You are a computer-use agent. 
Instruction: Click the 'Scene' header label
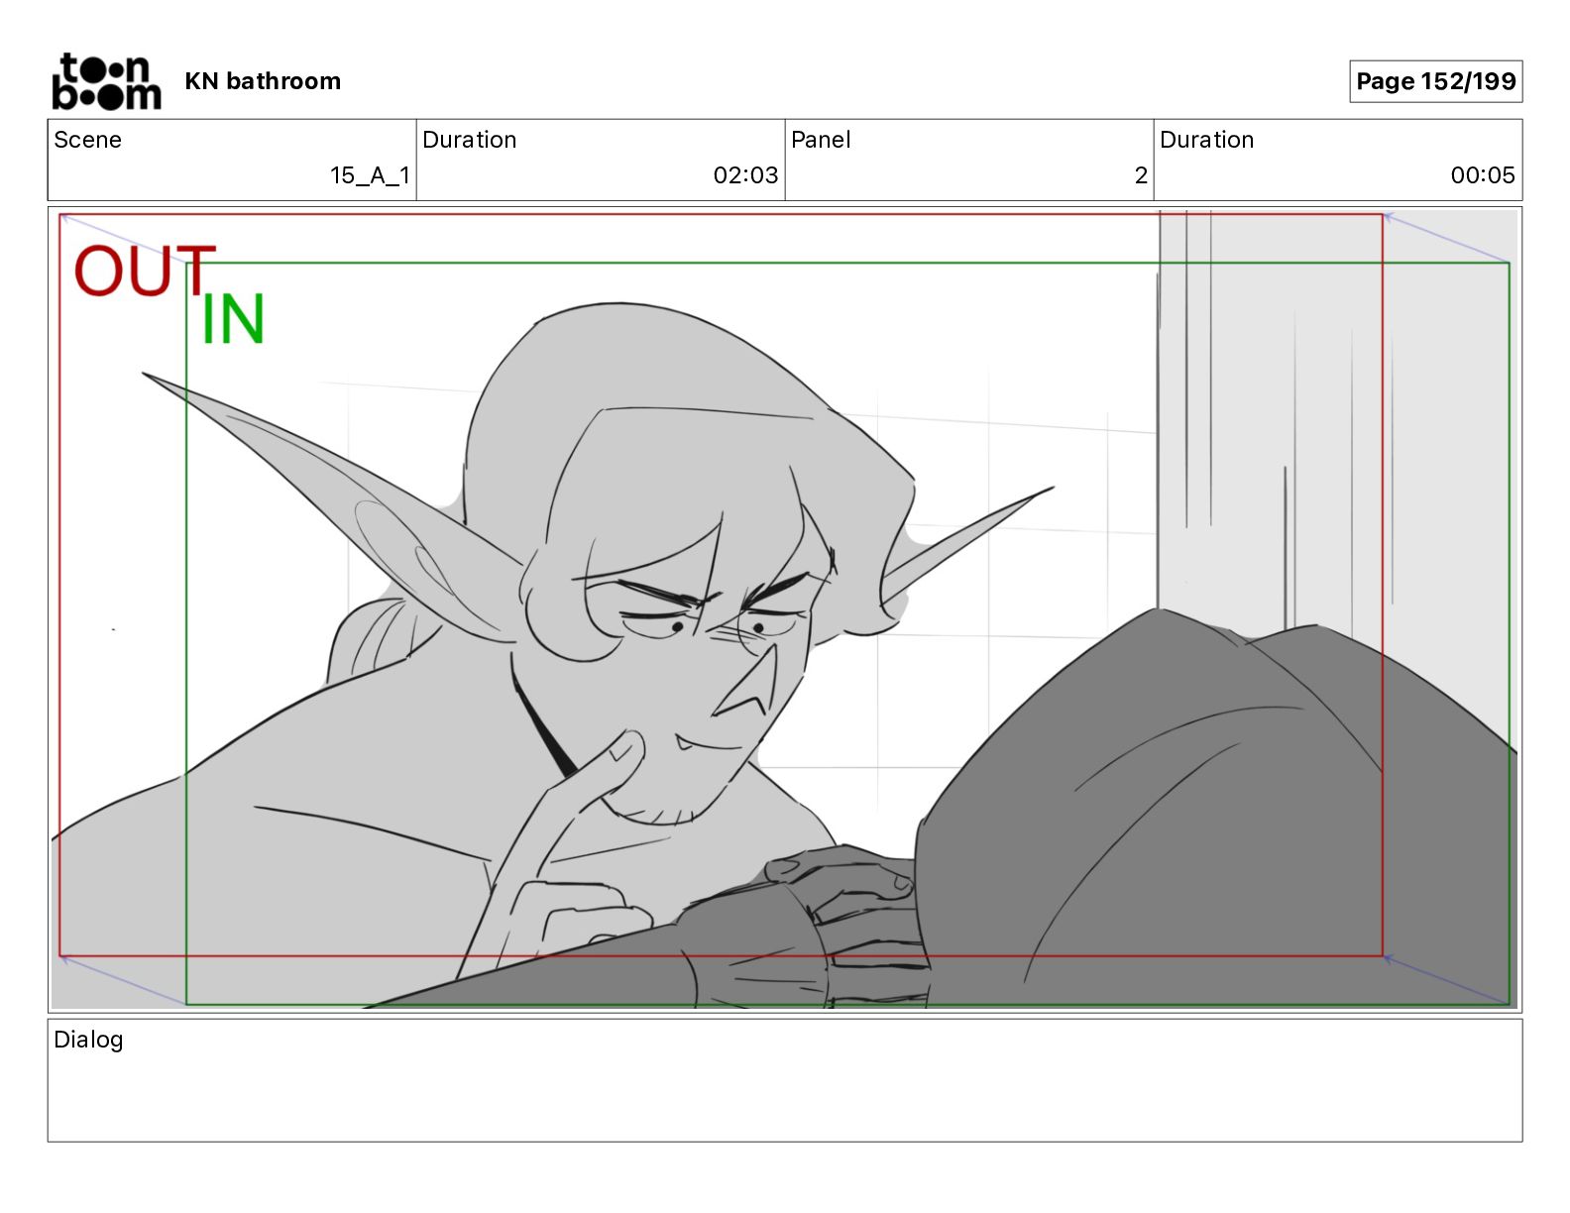coord(87,140)
